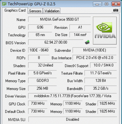Click the Die Size value 144 mm²

click(80, 35)
